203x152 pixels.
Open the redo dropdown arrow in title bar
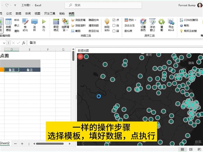(11, 5)
